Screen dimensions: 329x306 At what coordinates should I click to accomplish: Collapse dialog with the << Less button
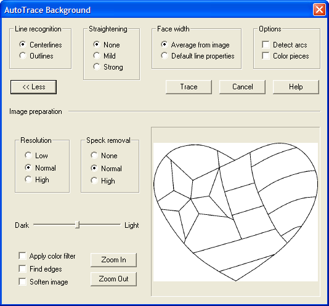pos(33,87)
